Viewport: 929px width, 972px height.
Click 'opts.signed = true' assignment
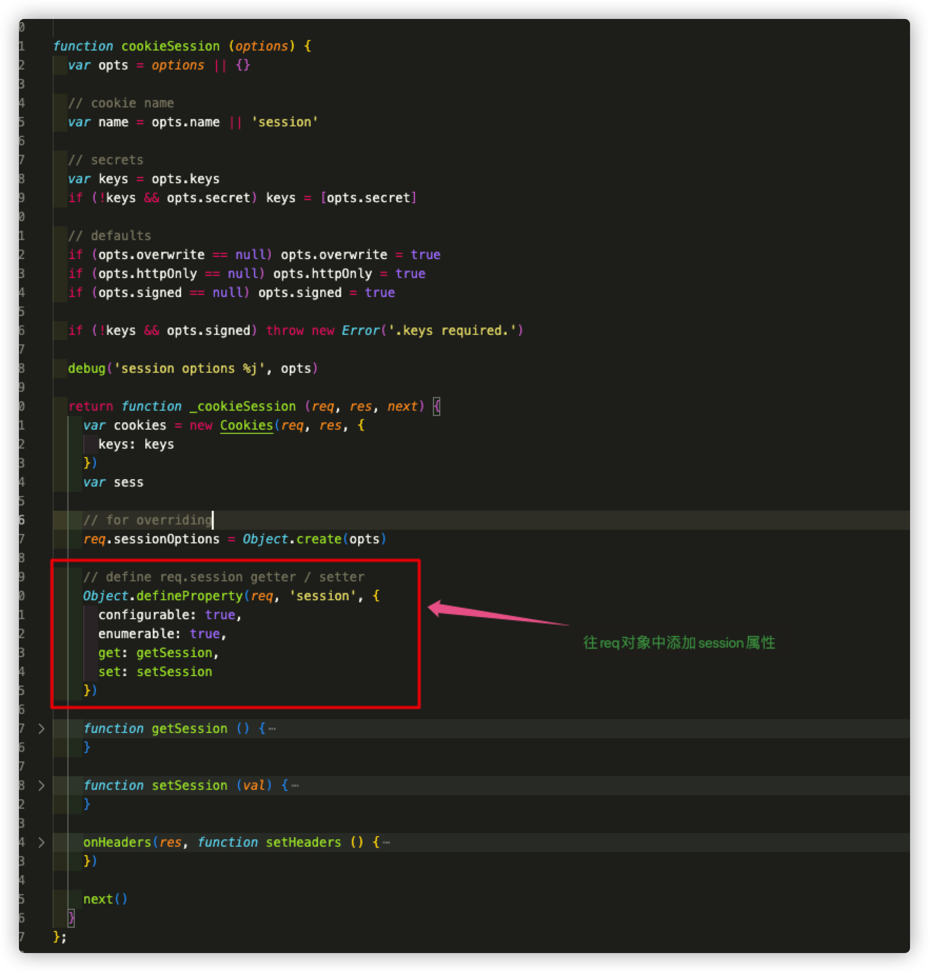[327, 293]
